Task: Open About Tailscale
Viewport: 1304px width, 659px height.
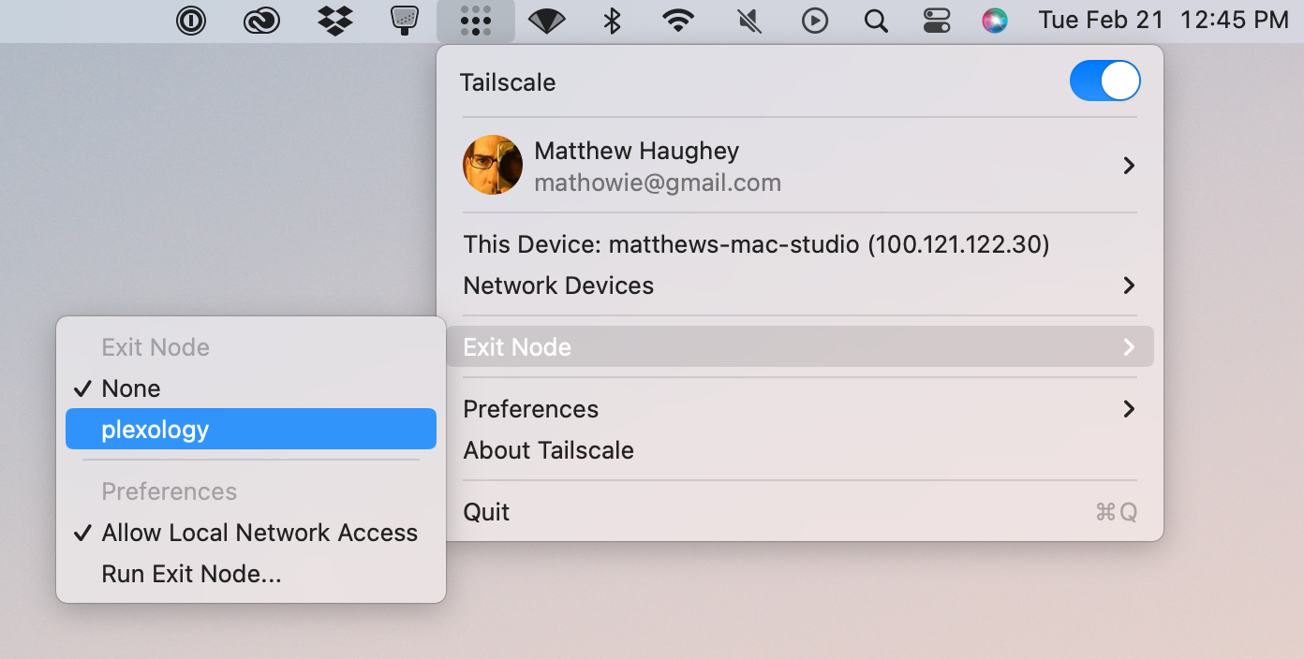Action: 800,450
